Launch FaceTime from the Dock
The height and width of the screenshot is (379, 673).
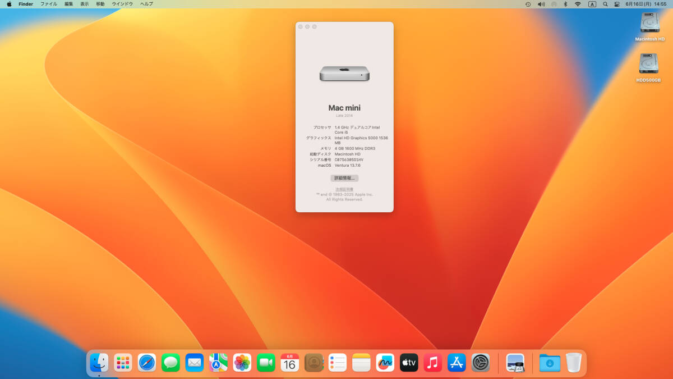(266, 363)
